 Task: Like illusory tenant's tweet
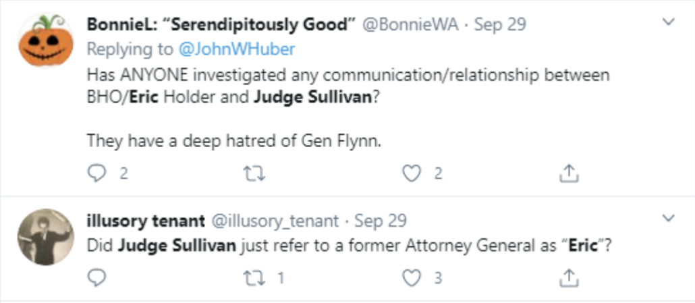[x=412, y=277]
